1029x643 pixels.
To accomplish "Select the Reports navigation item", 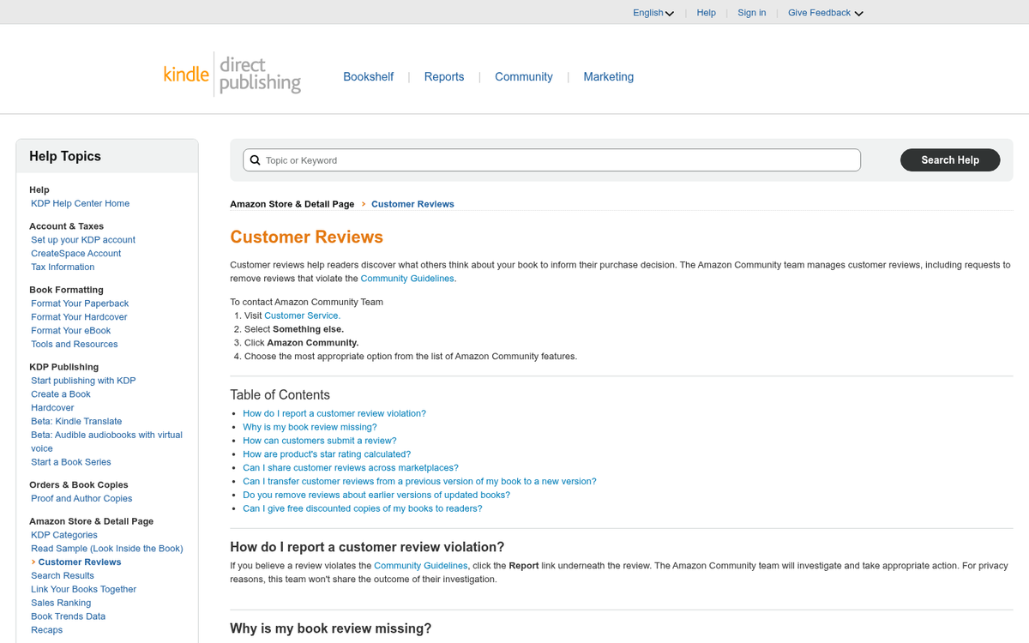I will (x=443, y=76).
